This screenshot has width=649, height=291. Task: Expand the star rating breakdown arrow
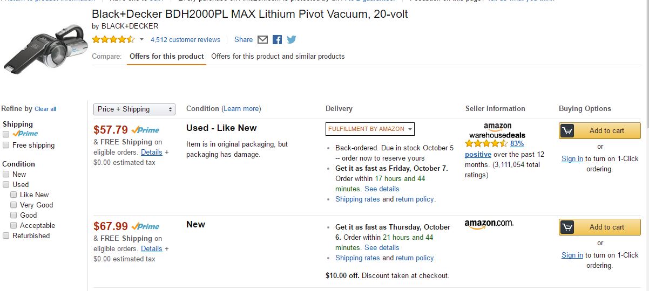pos(141,39)
